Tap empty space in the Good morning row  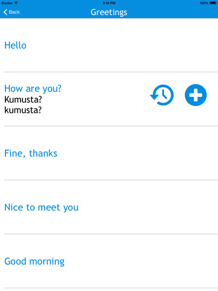pos(141,261)
